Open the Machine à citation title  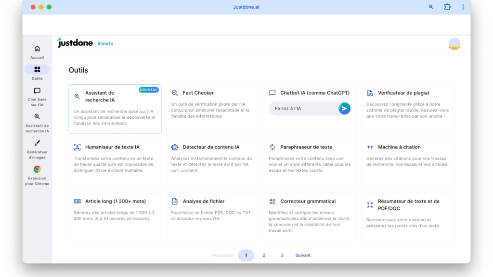[x=399, y=147]
